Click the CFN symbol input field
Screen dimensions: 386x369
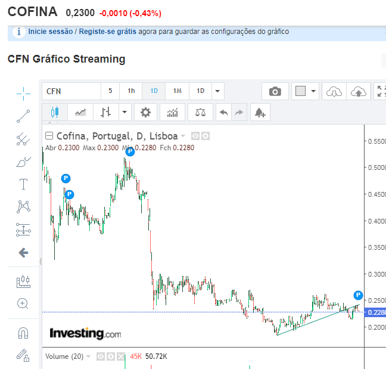71,91
